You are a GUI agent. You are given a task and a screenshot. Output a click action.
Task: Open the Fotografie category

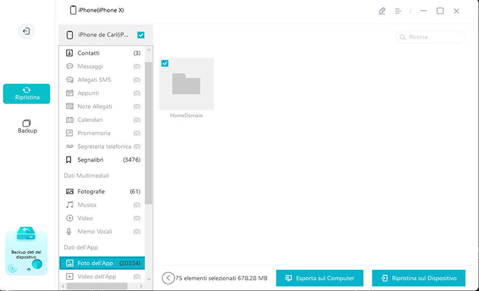pos(91,191)
